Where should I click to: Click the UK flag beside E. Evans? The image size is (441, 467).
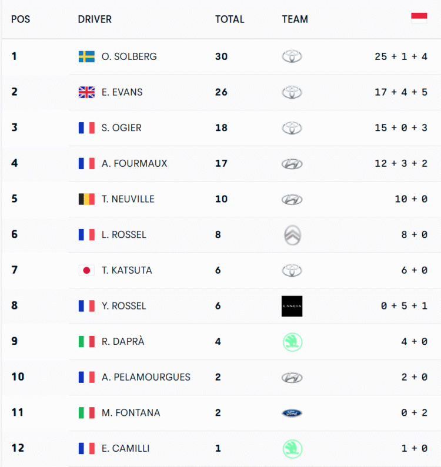86,92
